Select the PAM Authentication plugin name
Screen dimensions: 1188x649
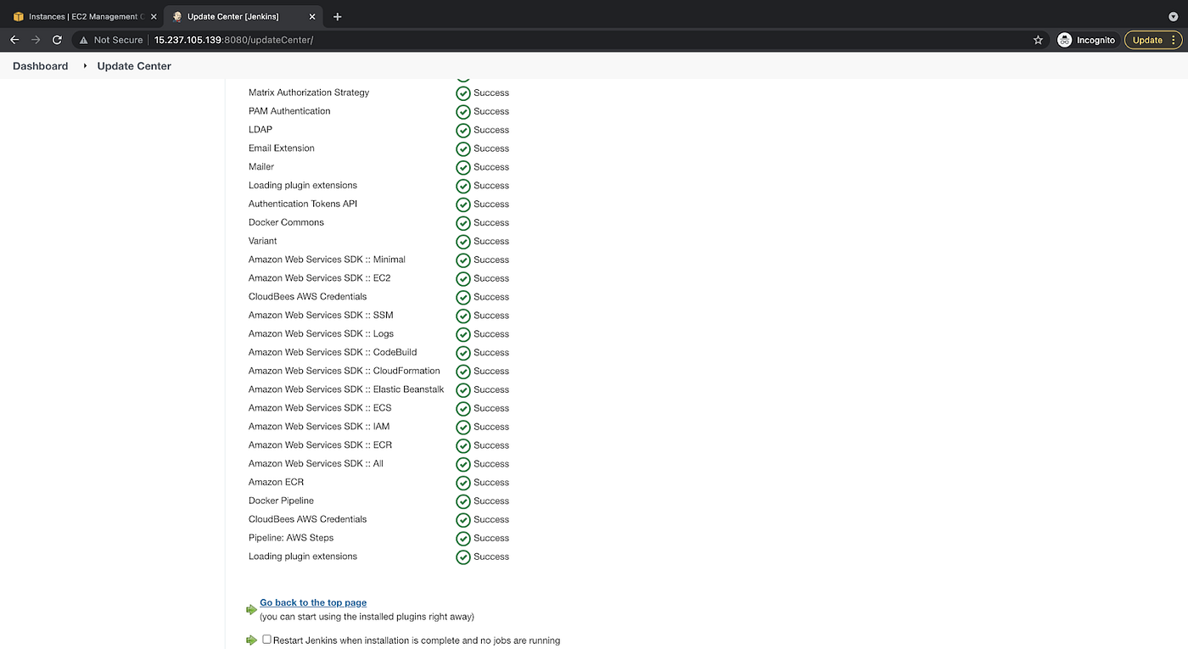pos(289,111)
